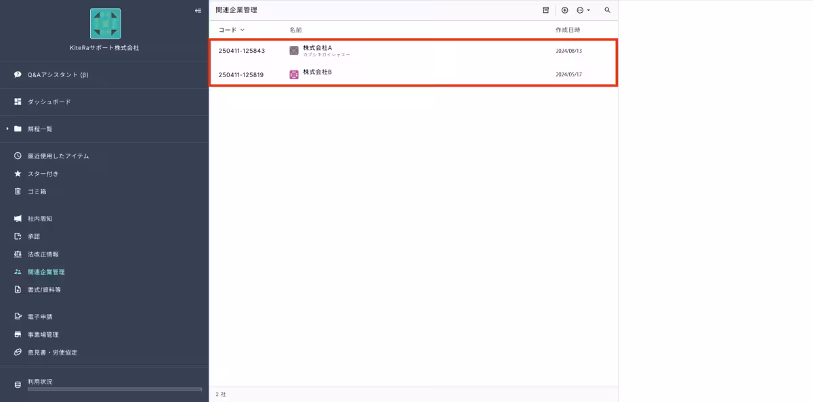Open the search magnifier icon
Image resolution: width=813 pixels, height=402 pixels.
607,10
